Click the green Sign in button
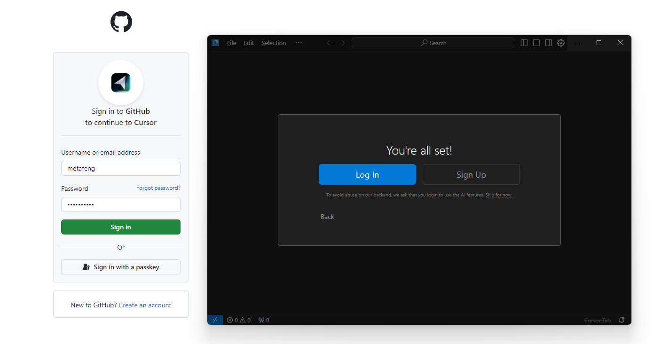The height and width of the screenshot is (344, 653). click(x=121, y=227)
